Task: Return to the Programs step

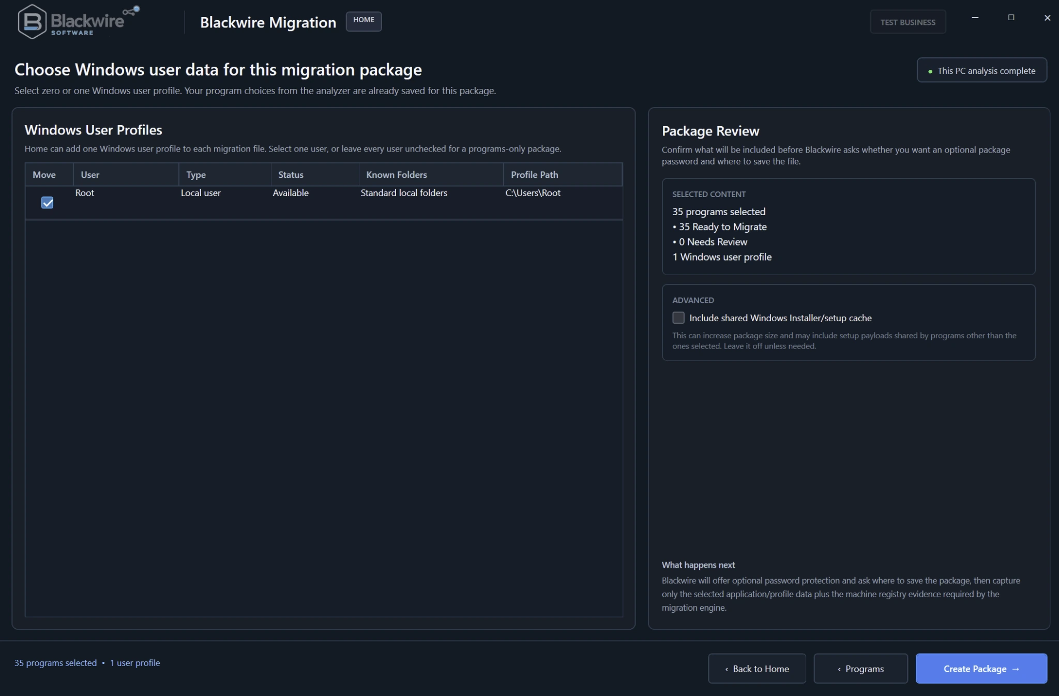Action: point(860,668)
